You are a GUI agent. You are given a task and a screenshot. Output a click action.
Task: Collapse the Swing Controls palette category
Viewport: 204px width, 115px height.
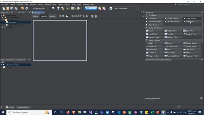coord(147,40)
